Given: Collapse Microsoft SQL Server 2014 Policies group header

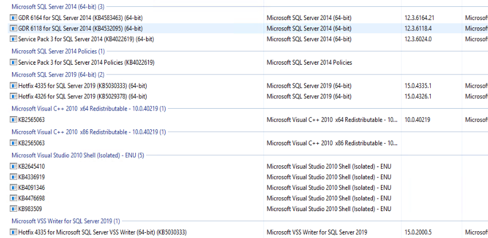Looking at the screenshot, I should [x=58, y=51].
